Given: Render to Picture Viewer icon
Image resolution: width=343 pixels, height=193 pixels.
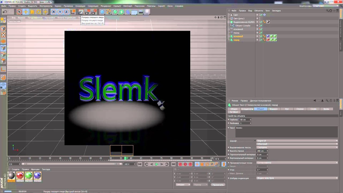Looking at the screenshot, I should click(x=87, y=12).
